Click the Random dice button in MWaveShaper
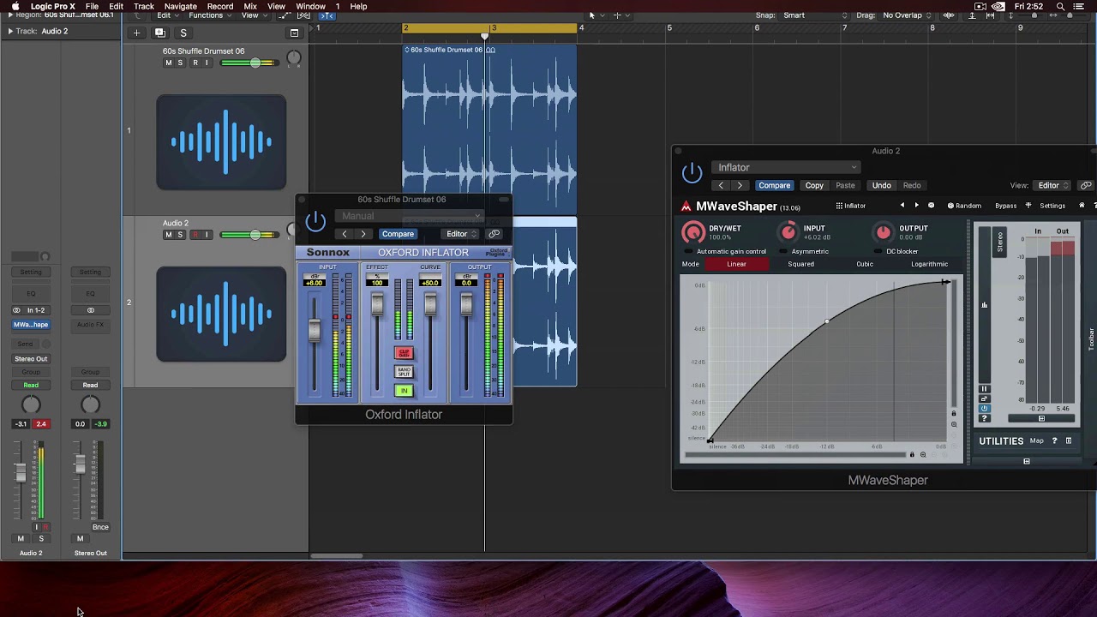The image size is (1097, 617). pyautogui.click(x=964, y=206)
